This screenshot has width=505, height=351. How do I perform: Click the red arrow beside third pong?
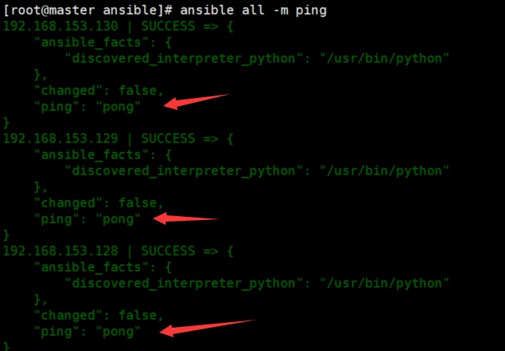207,328
